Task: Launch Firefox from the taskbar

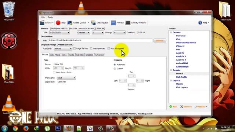Action: [x=26, y=129]
